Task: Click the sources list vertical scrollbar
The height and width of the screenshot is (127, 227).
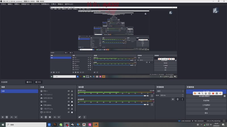Action: [75, 101]
